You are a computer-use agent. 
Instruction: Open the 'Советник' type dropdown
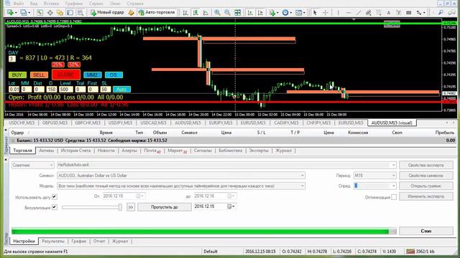pos(32,166)
